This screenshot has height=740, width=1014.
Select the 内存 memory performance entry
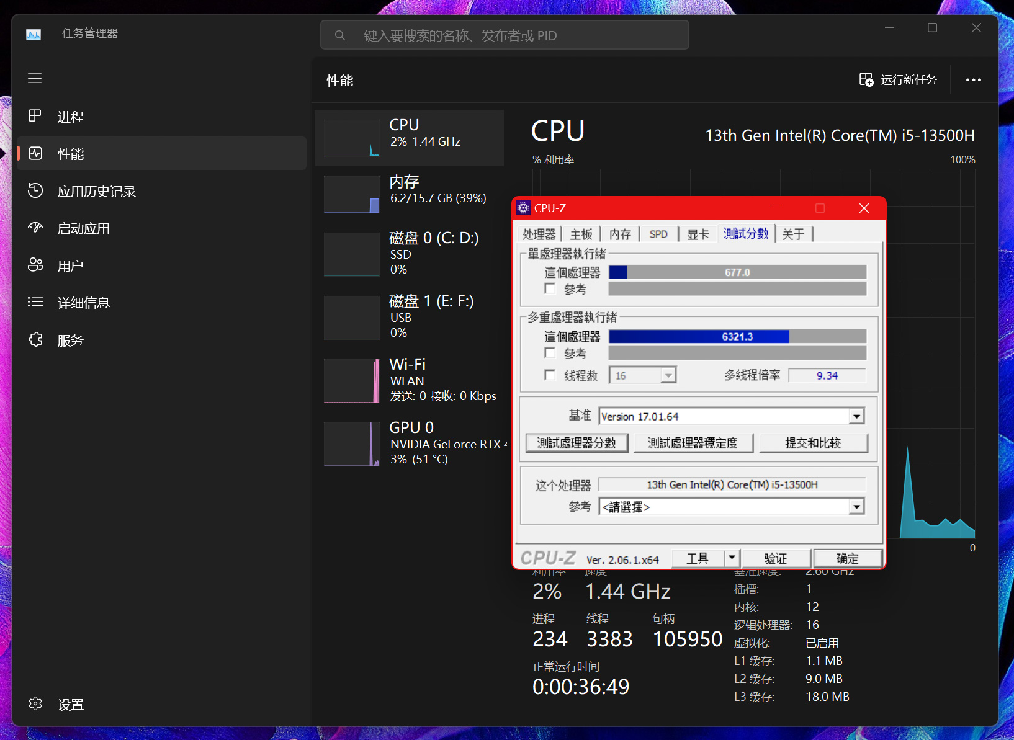[410, 194]
